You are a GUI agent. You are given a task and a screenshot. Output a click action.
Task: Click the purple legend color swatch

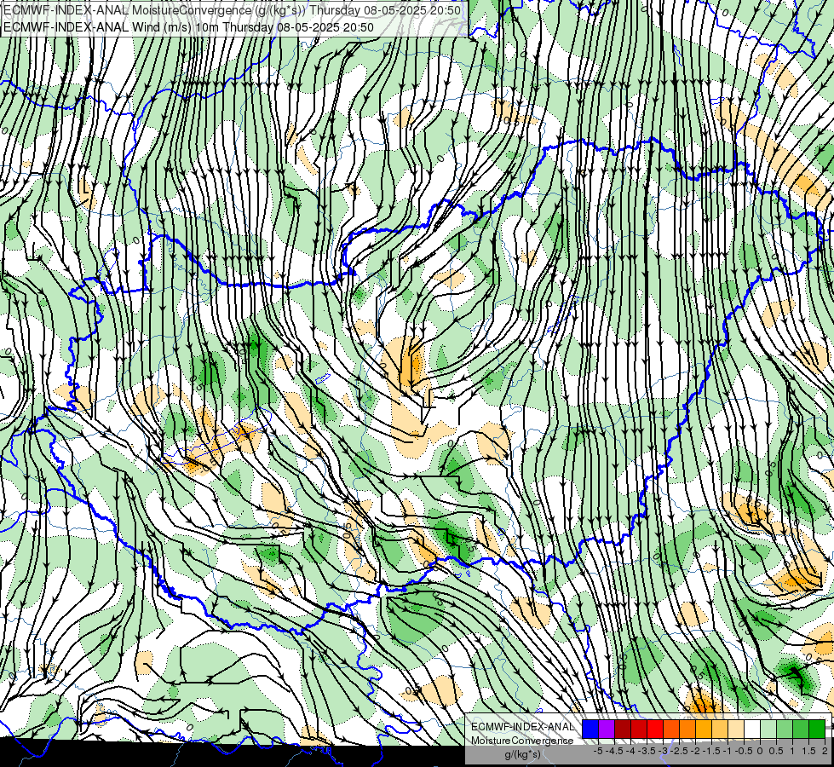point(607,730)
